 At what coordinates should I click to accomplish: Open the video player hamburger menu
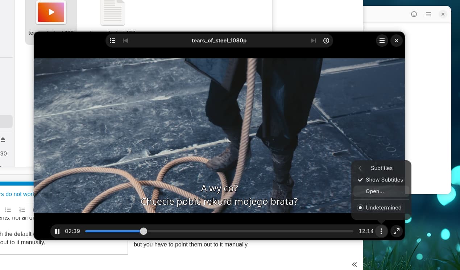pyautogui.click(x=382, y=41)
